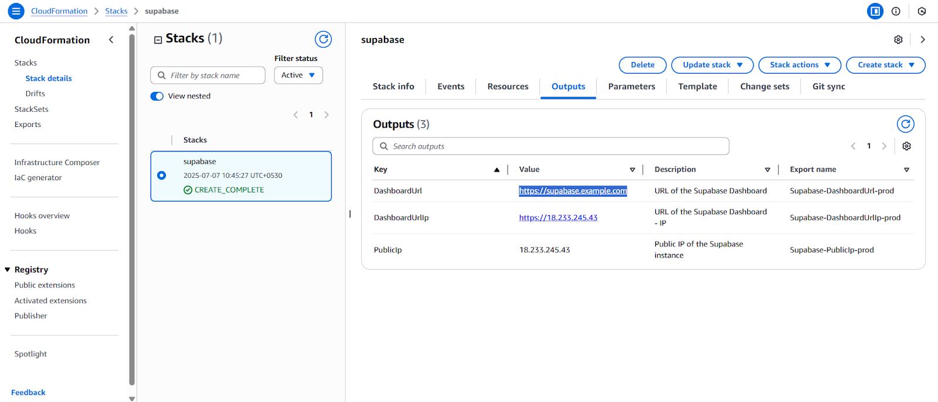
Task: Go to previous page of Outputs
Action: click(x=853, y=146)
